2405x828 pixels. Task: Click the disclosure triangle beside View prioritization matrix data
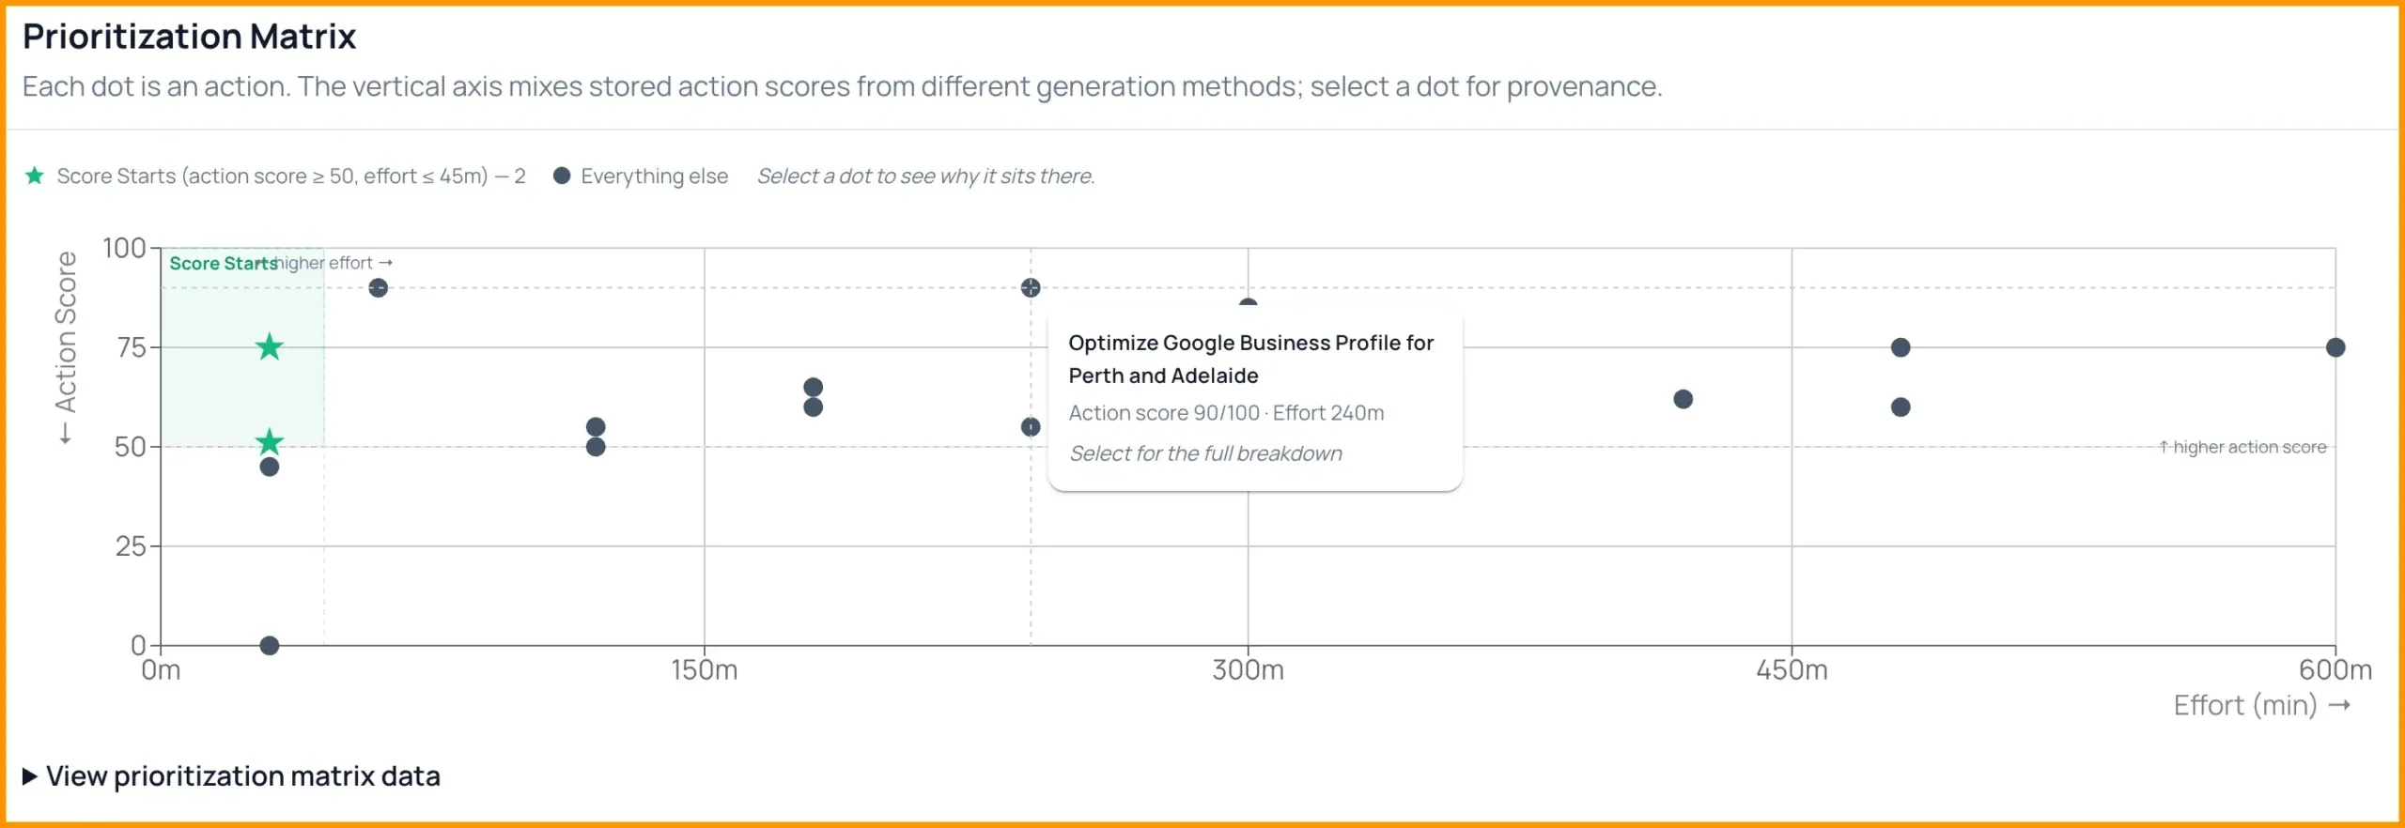click(30, 776)
